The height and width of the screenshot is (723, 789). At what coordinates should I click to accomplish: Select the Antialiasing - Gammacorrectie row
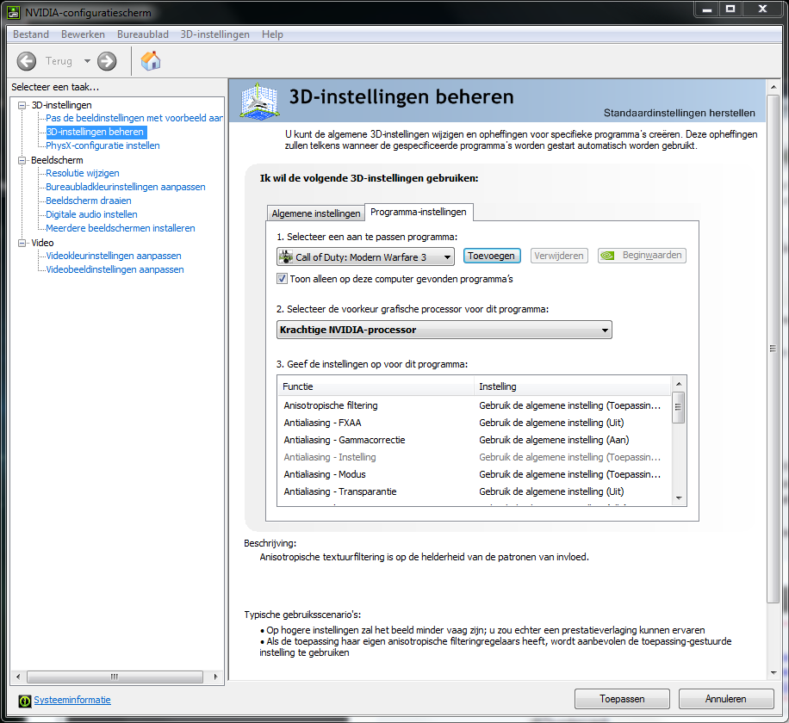tap(474, 440)
